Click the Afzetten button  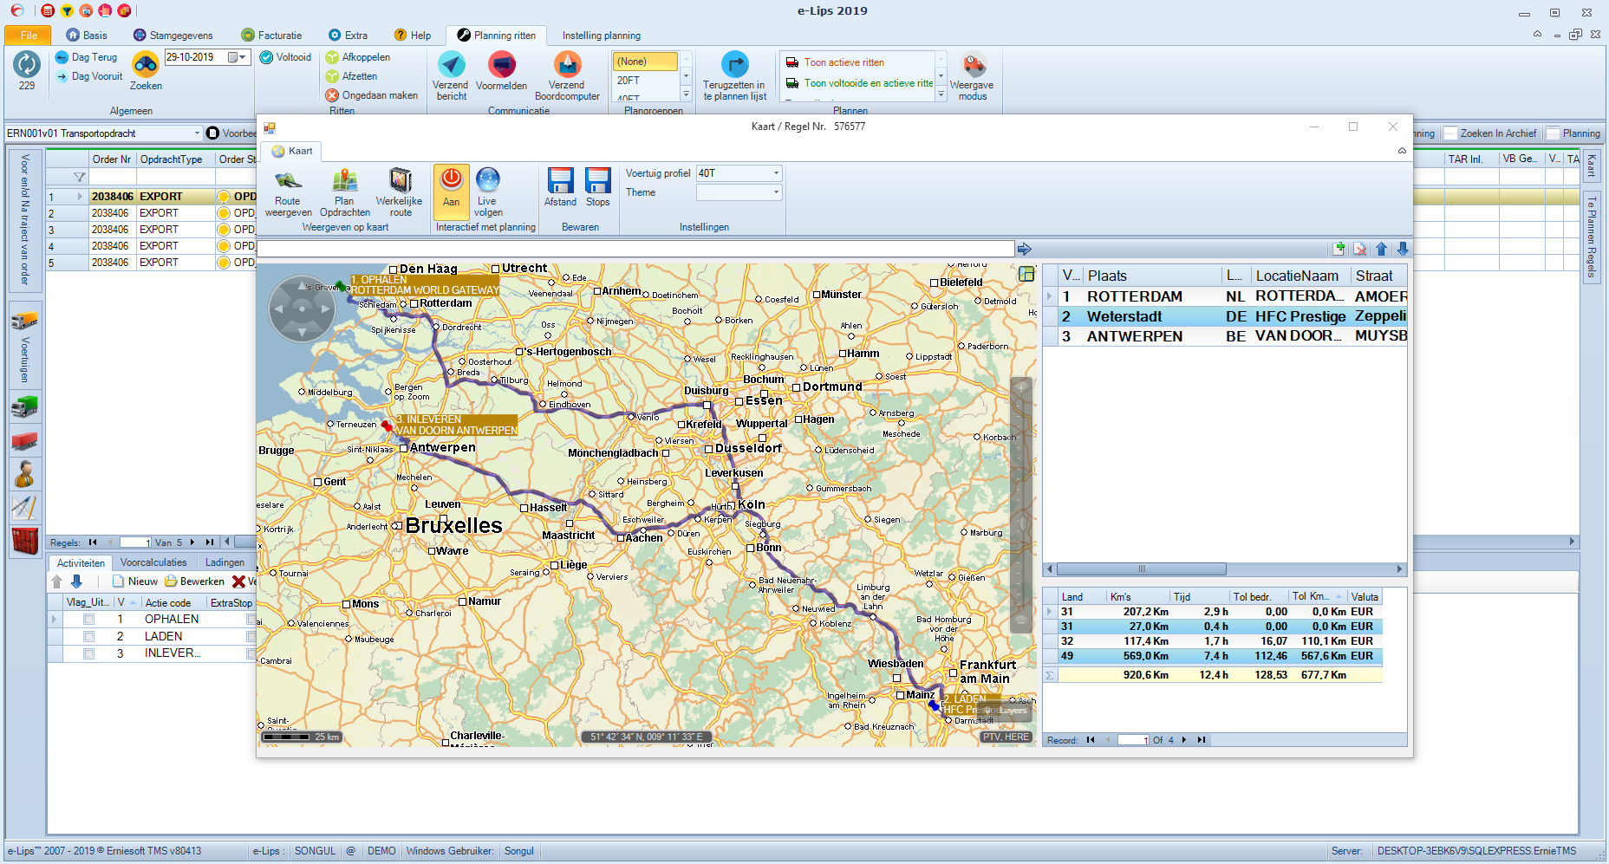click(351, 76)
